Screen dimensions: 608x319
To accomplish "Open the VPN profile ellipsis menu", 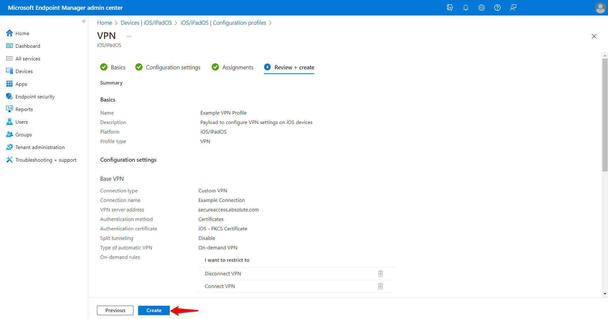I will pos(129,36).
